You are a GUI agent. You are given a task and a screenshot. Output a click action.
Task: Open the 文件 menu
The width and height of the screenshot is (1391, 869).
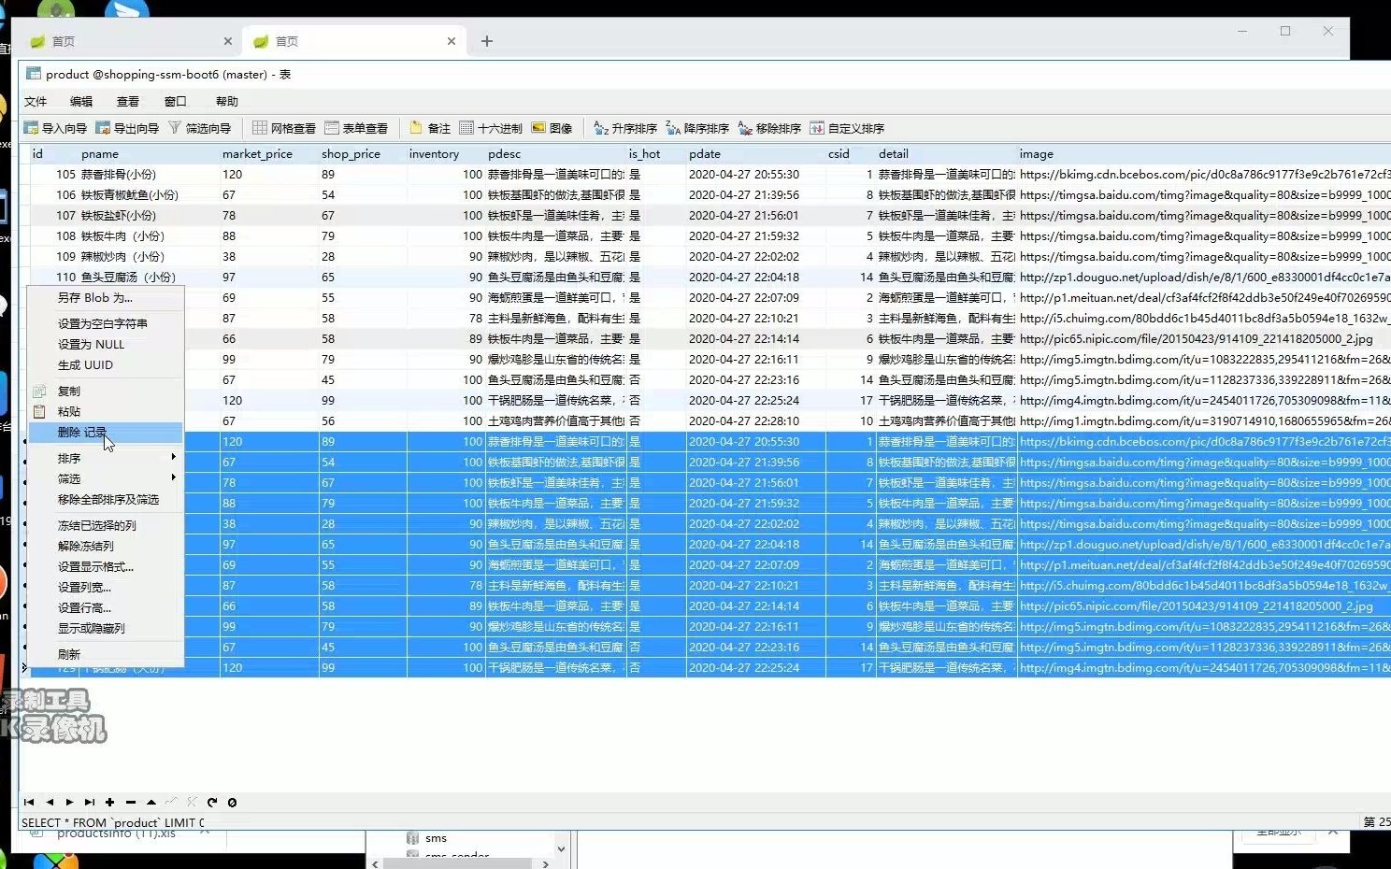(x=36, y=101)
